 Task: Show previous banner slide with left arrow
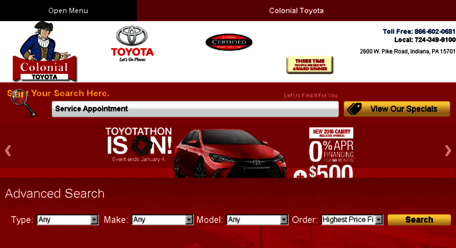(x=8, y=151)
